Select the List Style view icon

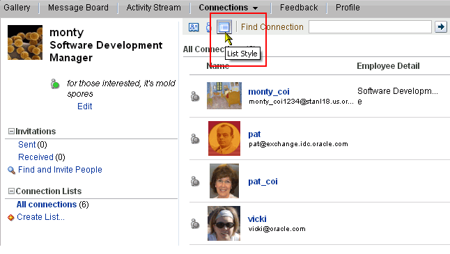[x=224, y=27]
